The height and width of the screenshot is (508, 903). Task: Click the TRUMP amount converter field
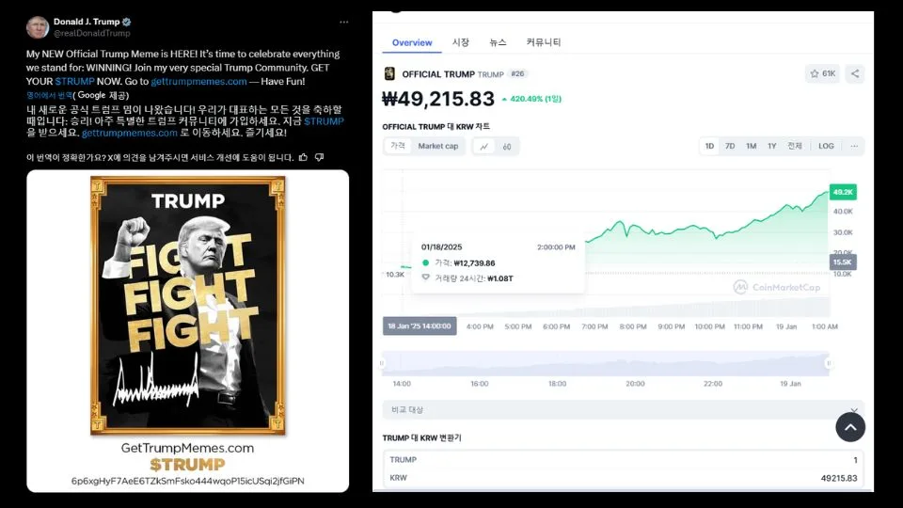coord(623,460)
